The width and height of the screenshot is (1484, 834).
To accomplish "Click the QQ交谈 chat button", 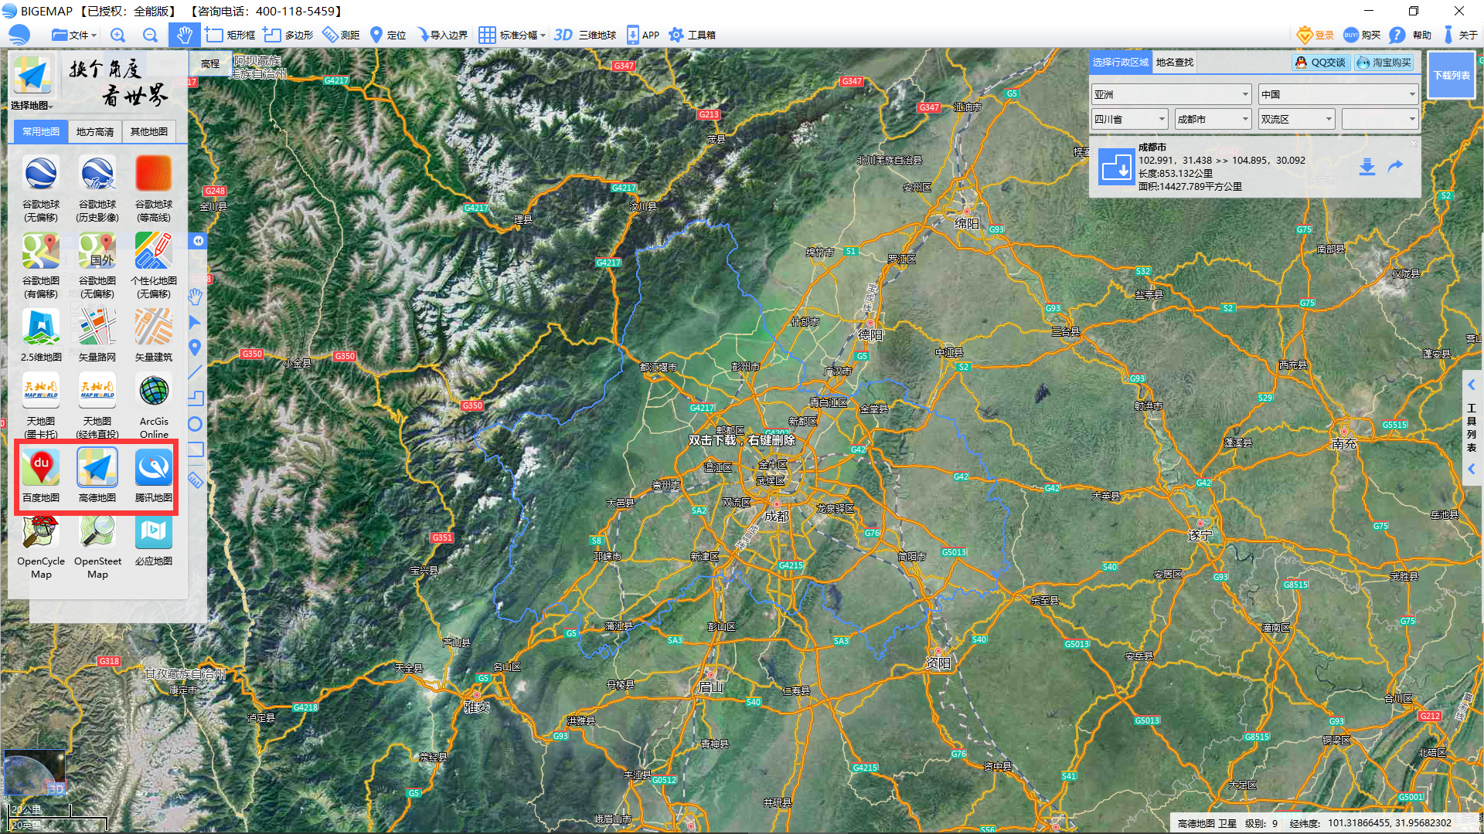I will [1320, 63].
